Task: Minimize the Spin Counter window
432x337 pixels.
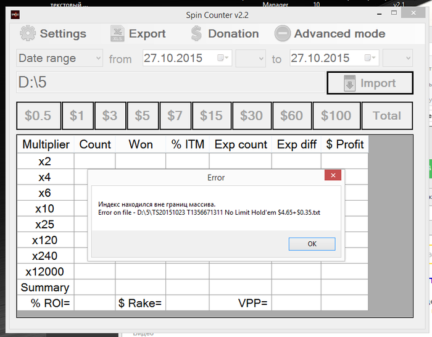Action: coord(380,14)
